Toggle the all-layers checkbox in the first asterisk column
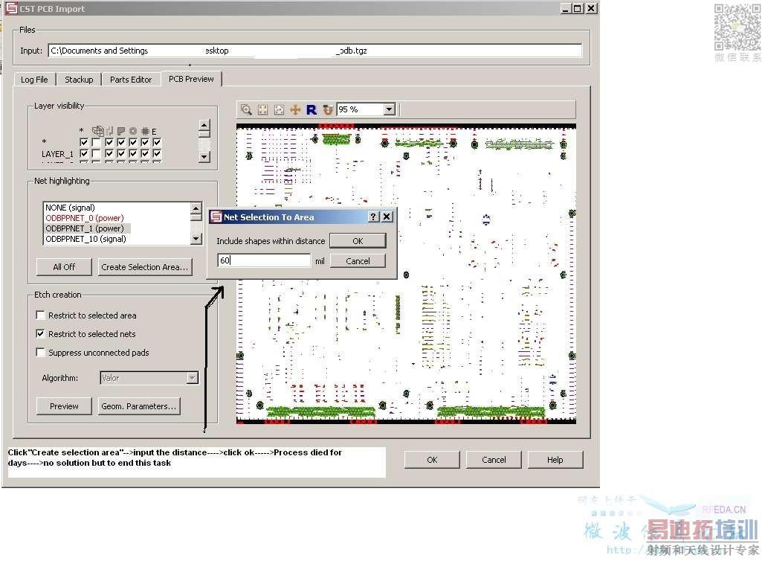The image size is (765, 561). 84,142
